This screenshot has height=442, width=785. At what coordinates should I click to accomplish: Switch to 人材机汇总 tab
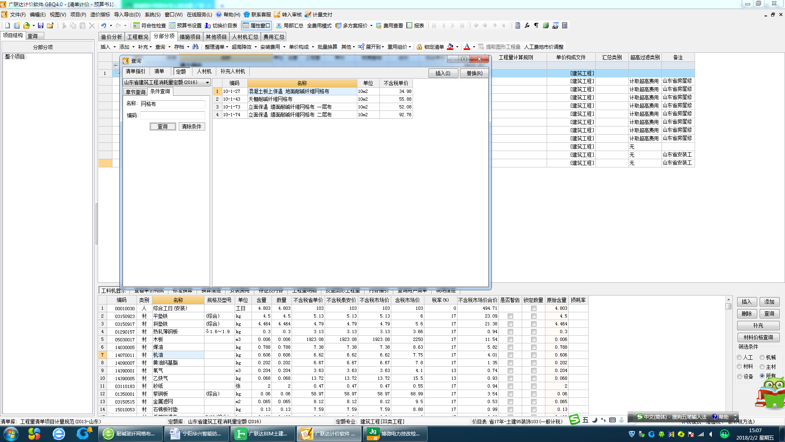(245, 37)
